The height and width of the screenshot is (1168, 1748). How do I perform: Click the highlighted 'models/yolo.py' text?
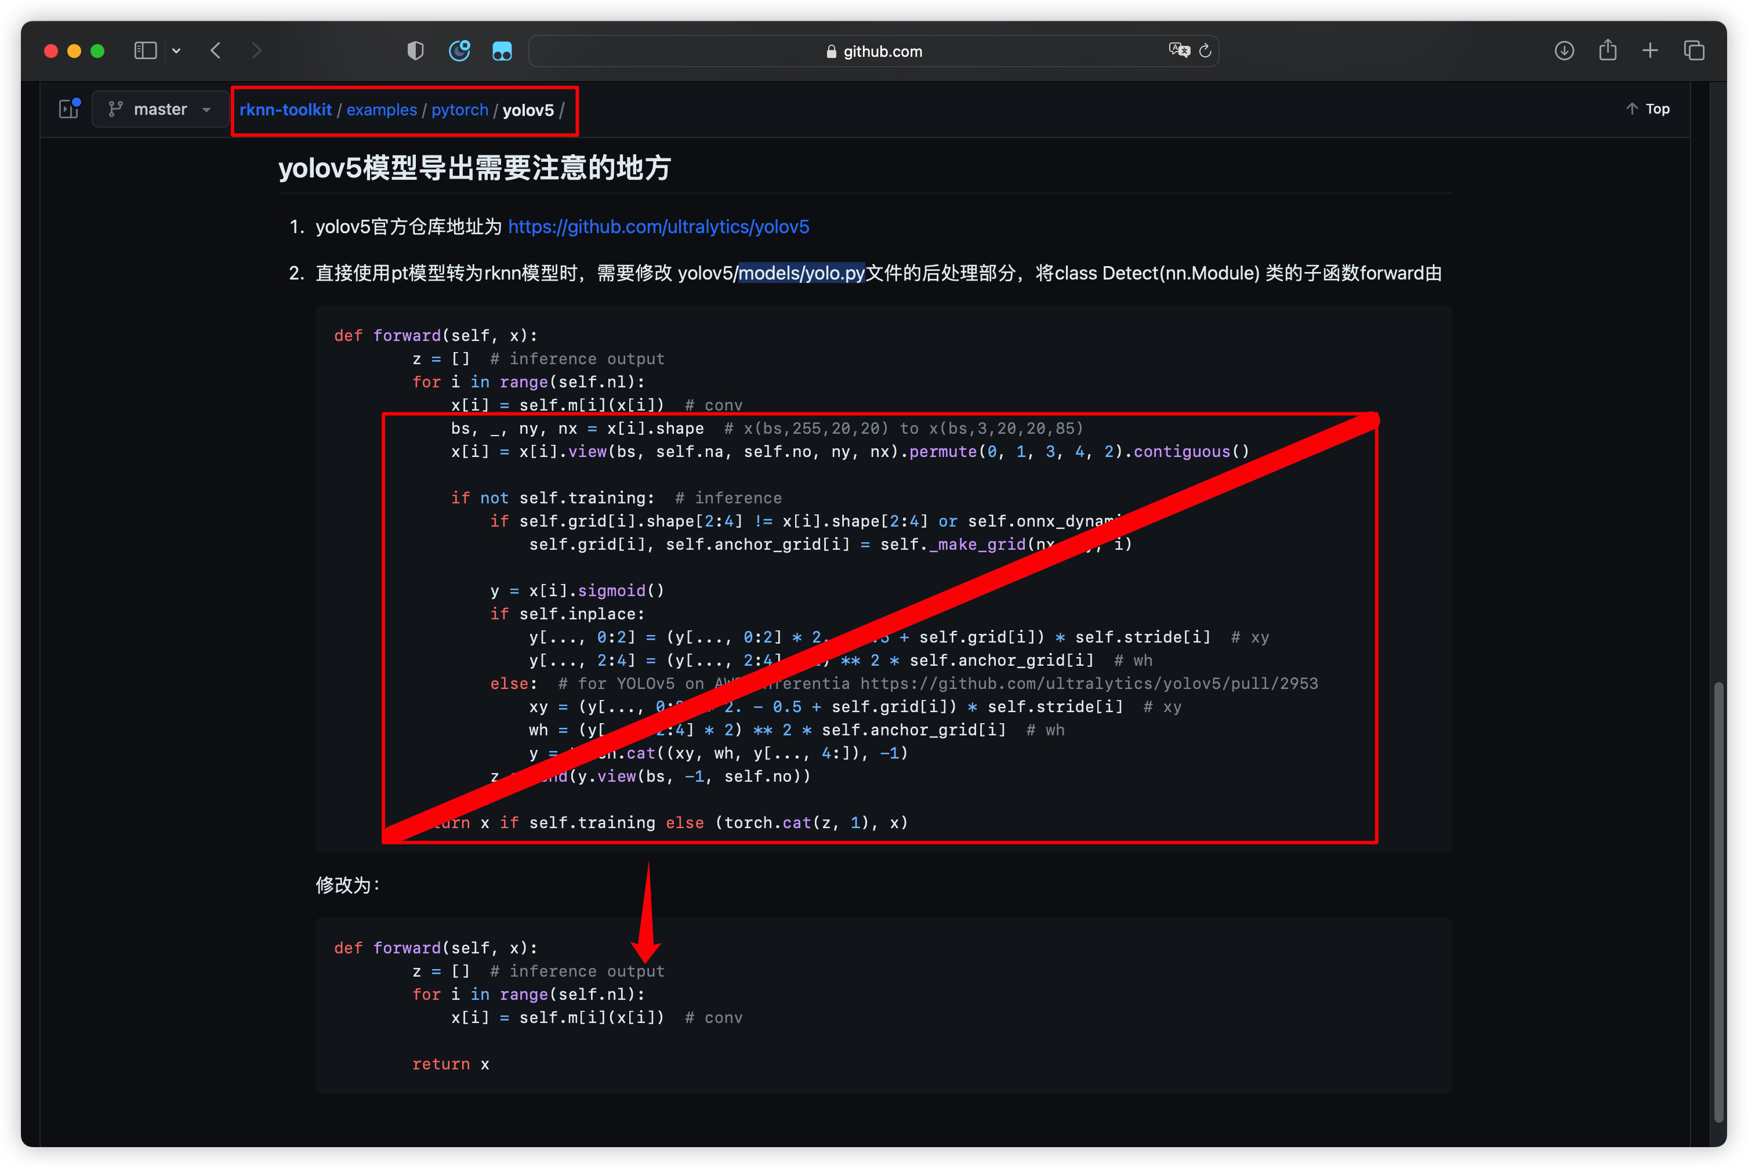point(802,273)
